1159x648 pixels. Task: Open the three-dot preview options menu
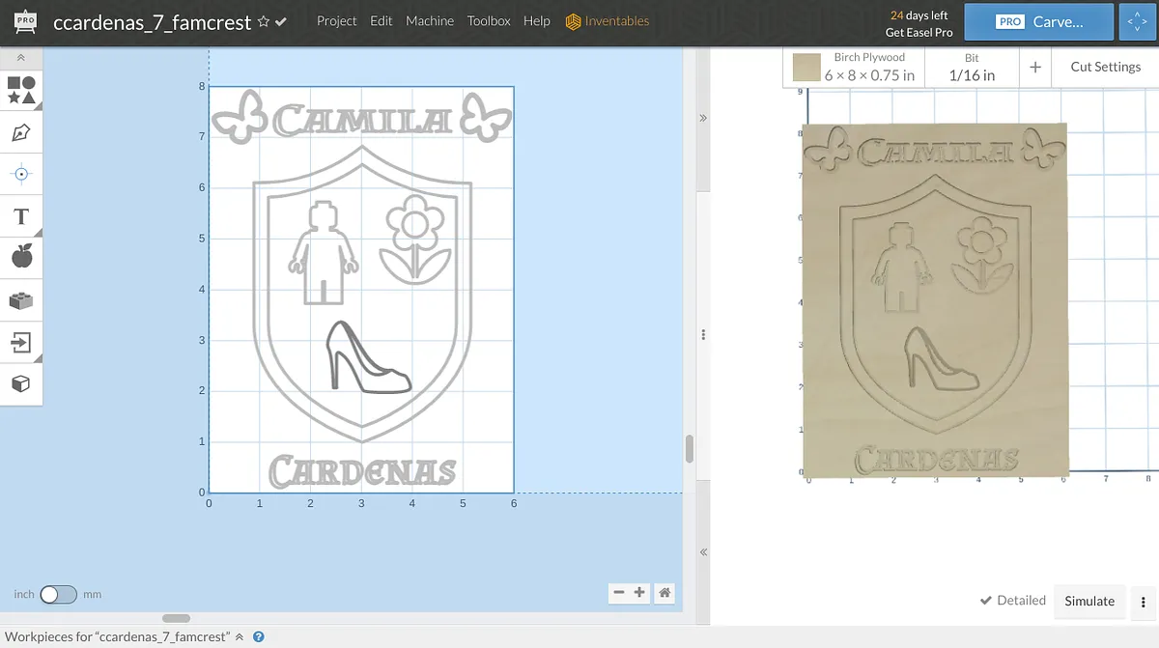(x=1144, y=601)
